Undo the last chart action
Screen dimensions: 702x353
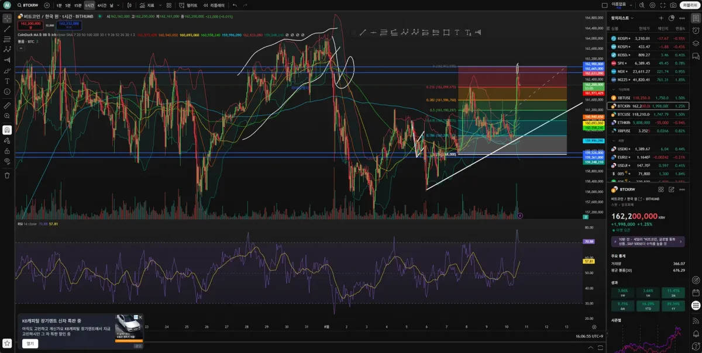tap(235, 5)
